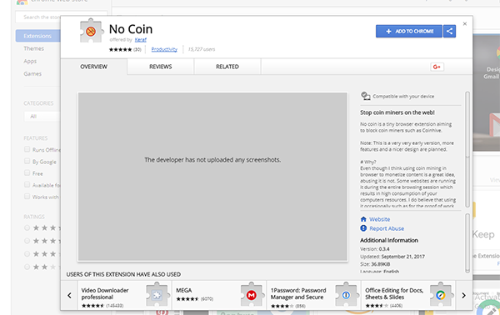The width and height of the screenshot is (500, 315).
Task: Click Updated: September 21, 2017 text
Action: pyautogui.click(x=392, y=257)
